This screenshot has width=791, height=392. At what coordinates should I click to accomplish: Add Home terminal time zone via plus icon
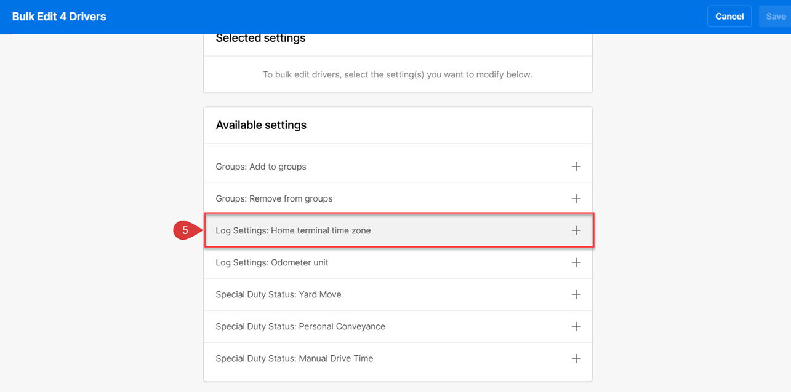[576, 230]
